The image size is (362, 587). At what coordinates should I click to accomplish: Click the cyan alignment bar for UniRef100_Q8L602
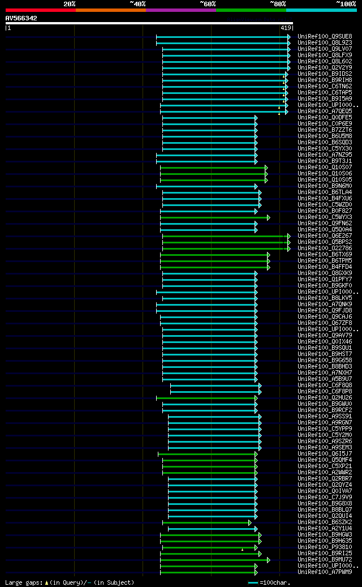click(x=226, y=62)
